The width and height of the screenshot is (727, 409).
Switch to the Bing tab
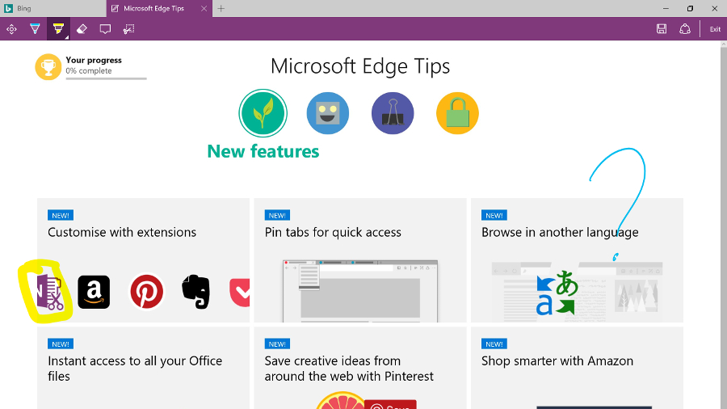(53, 8)
